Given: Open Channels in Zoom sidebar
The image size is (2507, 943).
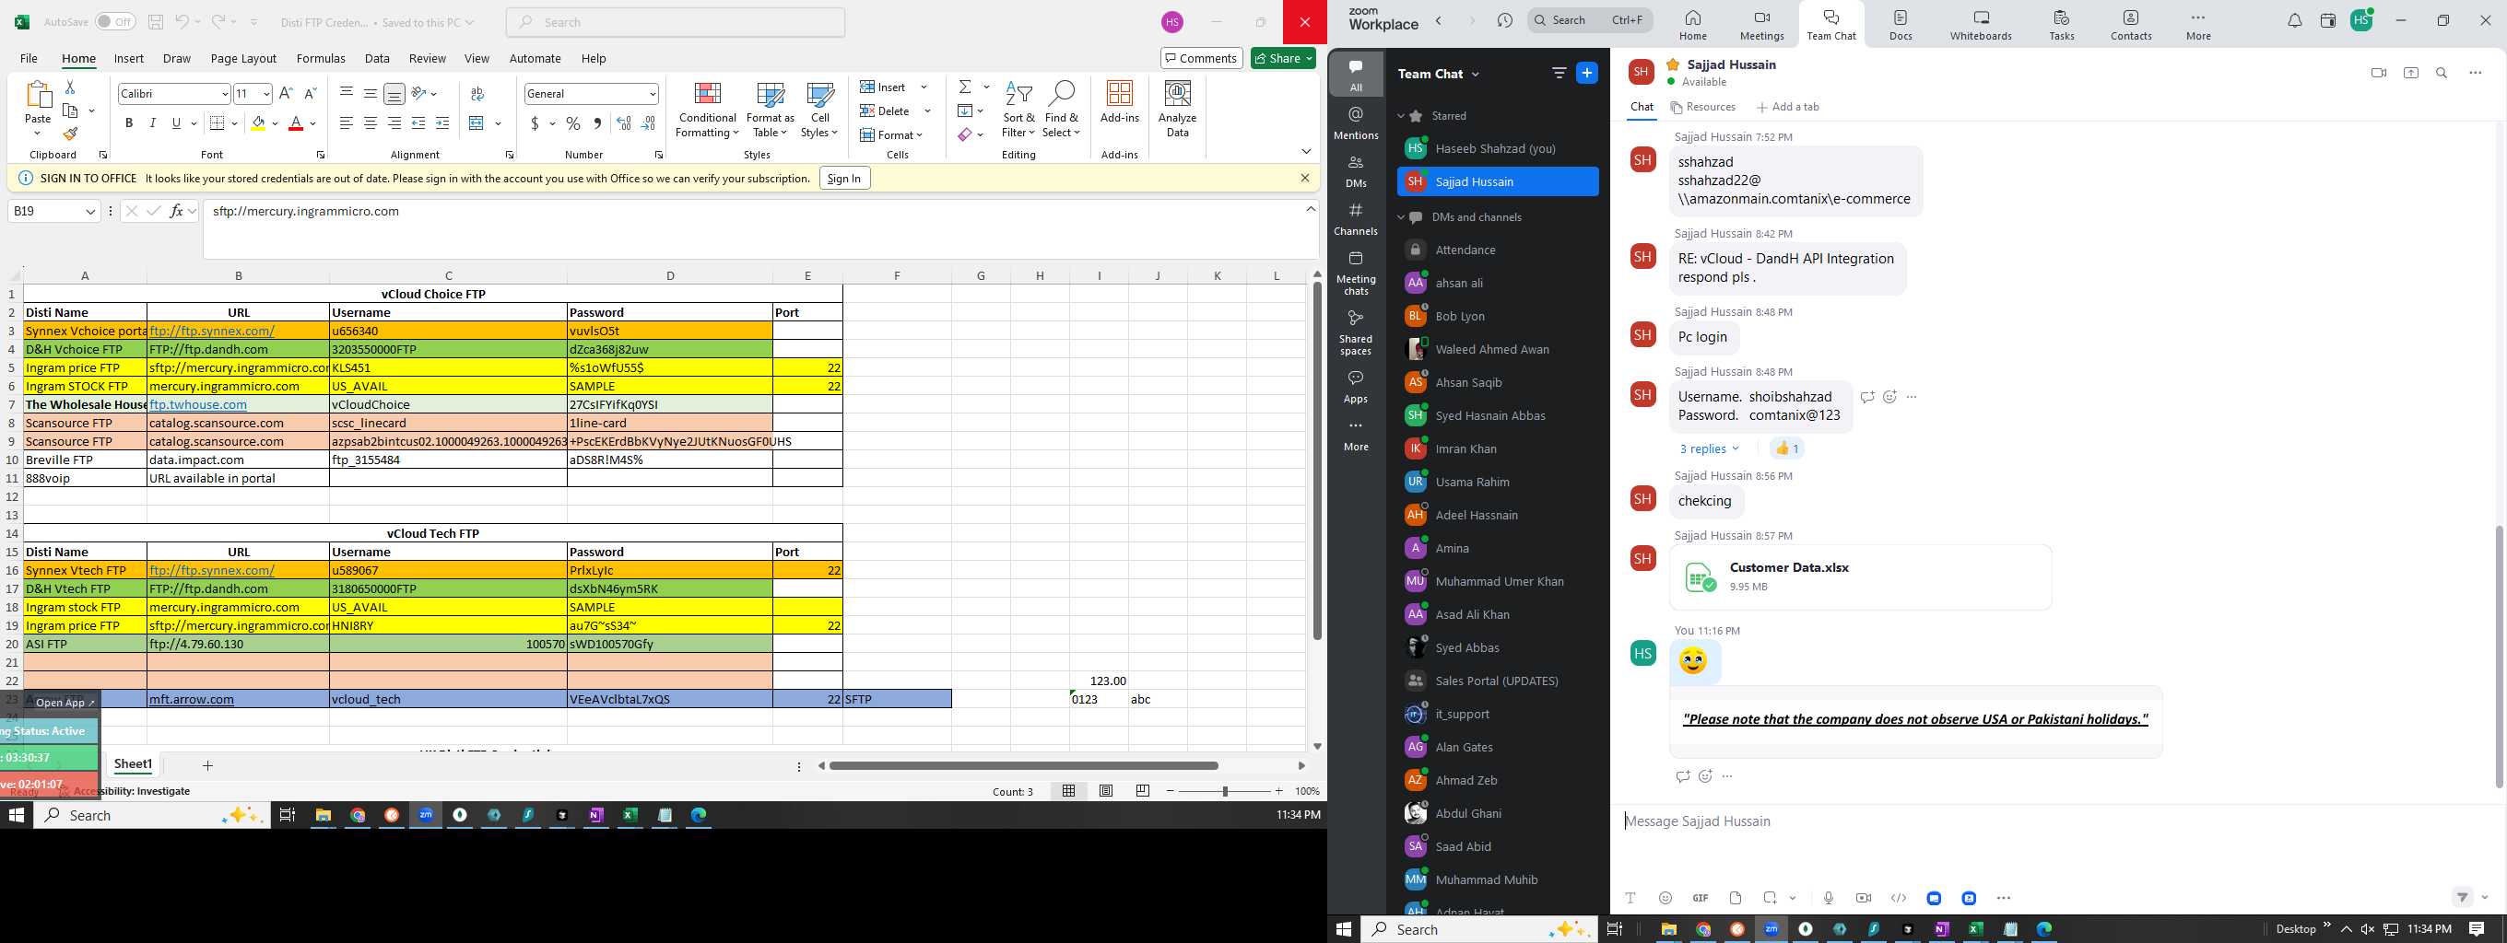Looking at the screenshot, I should pyautogui.click(x=1356, y=220).
